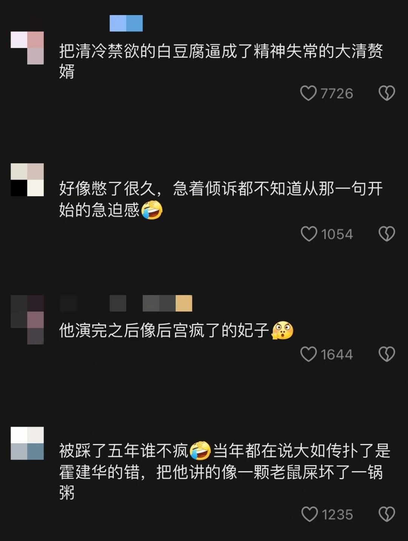Tap broken heart beside the 1235 count

click(x=386, y=514)
